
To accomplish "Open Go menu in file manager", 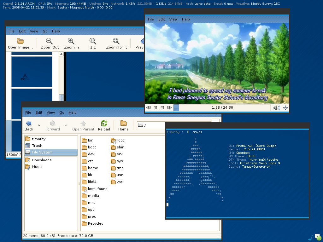I will tap(62, 112).
